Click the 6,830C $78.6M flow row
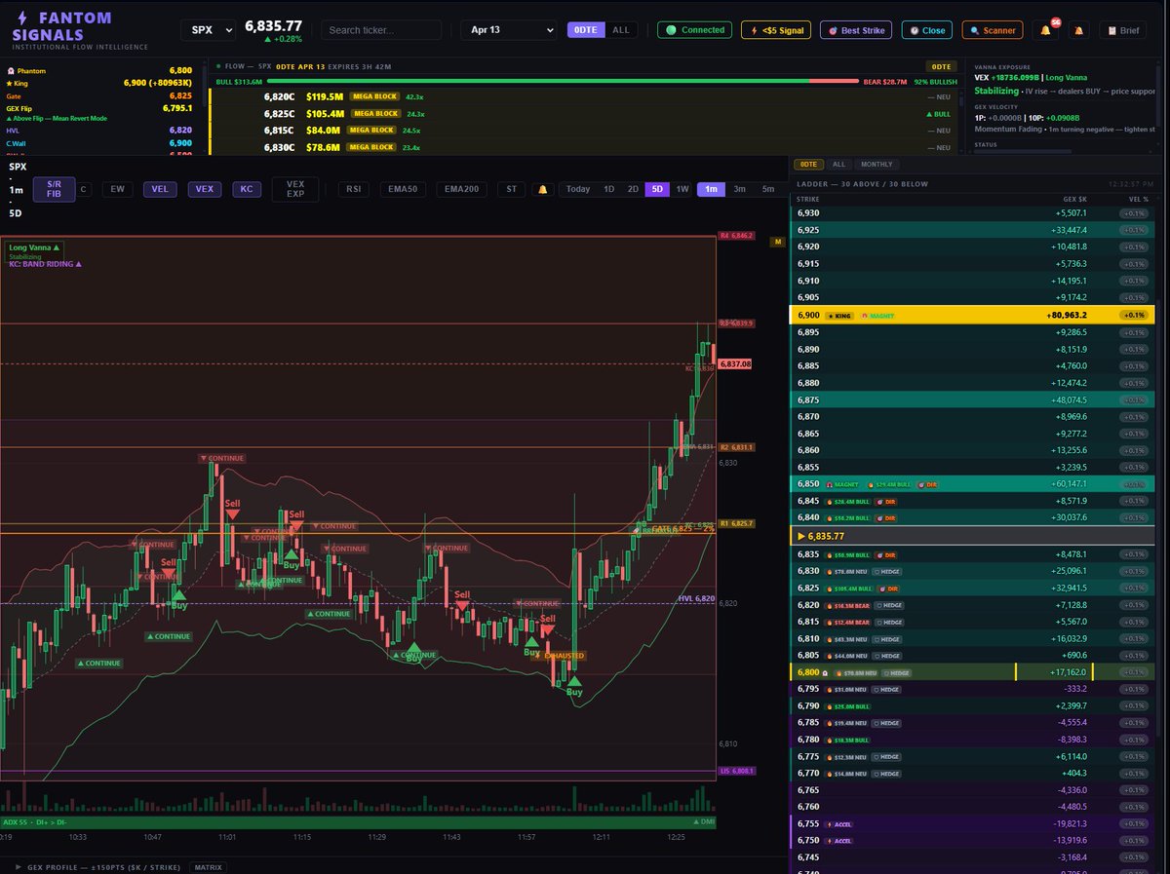The height and width of the screenshot is (874, 1170). (585, 147)
